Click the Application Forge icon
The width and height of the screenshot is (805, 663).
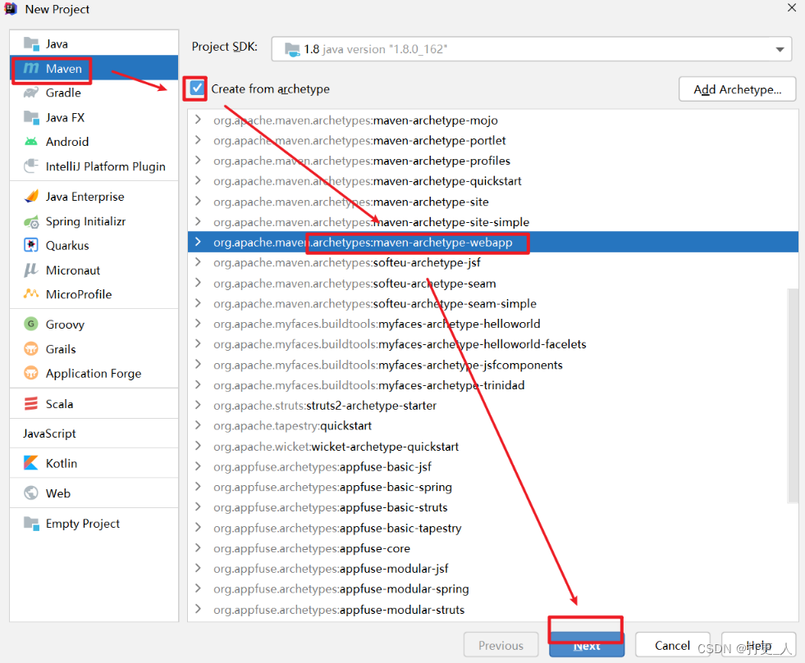31,373
